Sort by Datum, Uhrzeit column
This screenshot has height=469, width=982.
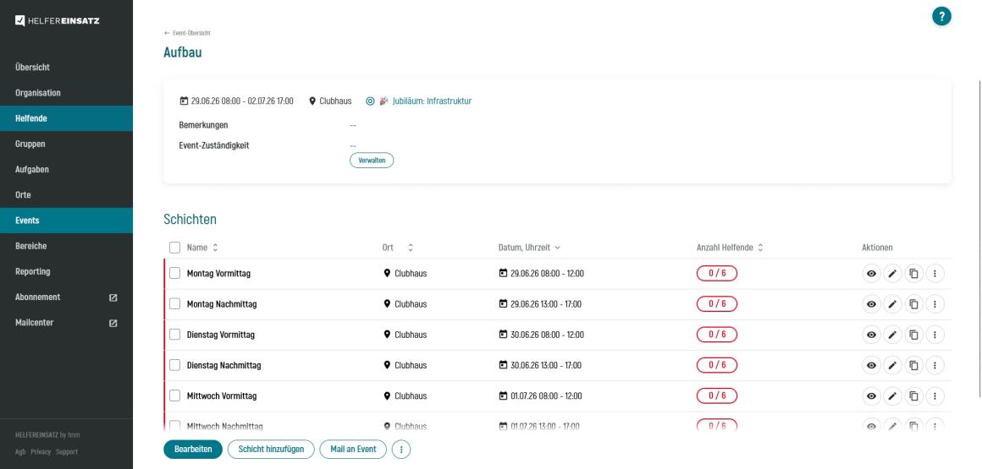click(529, 248)
